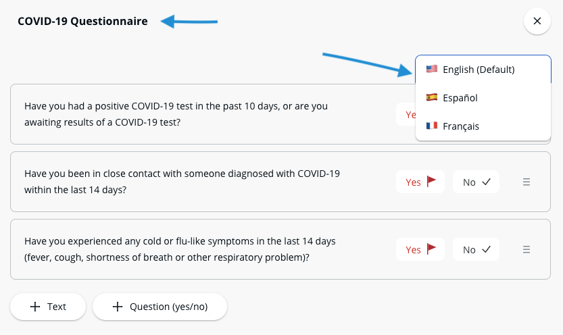Image resolution: width=563 pixels, height=335 pixels.
Task: Click the red flag on close contact question
Action: tap(431, 182)
